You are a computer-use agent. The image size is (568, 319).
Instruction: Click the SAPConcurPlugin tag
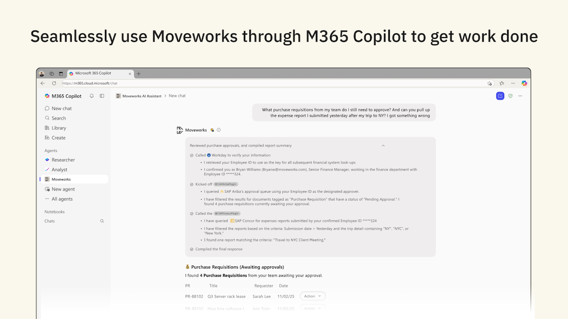click(x=227, y=214)
